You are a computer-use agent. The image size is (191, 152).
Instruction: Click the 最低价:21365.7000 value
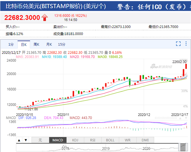click(x=163, y=27)
